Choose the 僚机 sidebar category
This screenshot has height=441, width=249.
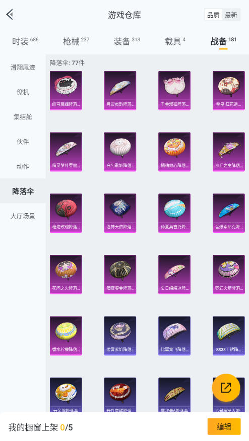23,92
